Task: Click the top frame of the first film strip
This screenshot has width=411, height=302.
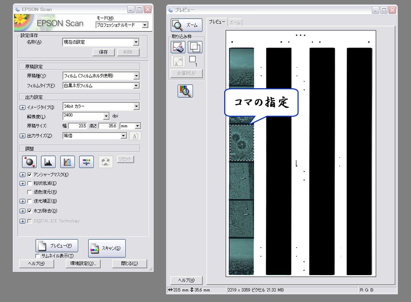Action: [241, 67]
